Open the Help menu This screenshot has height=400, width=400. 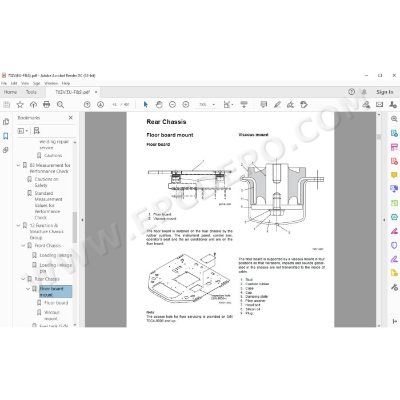tap(66, 83)
